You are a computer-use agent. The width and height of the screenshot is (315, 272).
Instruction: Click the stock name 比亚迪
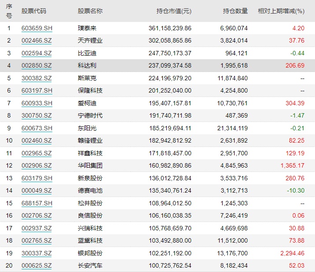(87, 53)
